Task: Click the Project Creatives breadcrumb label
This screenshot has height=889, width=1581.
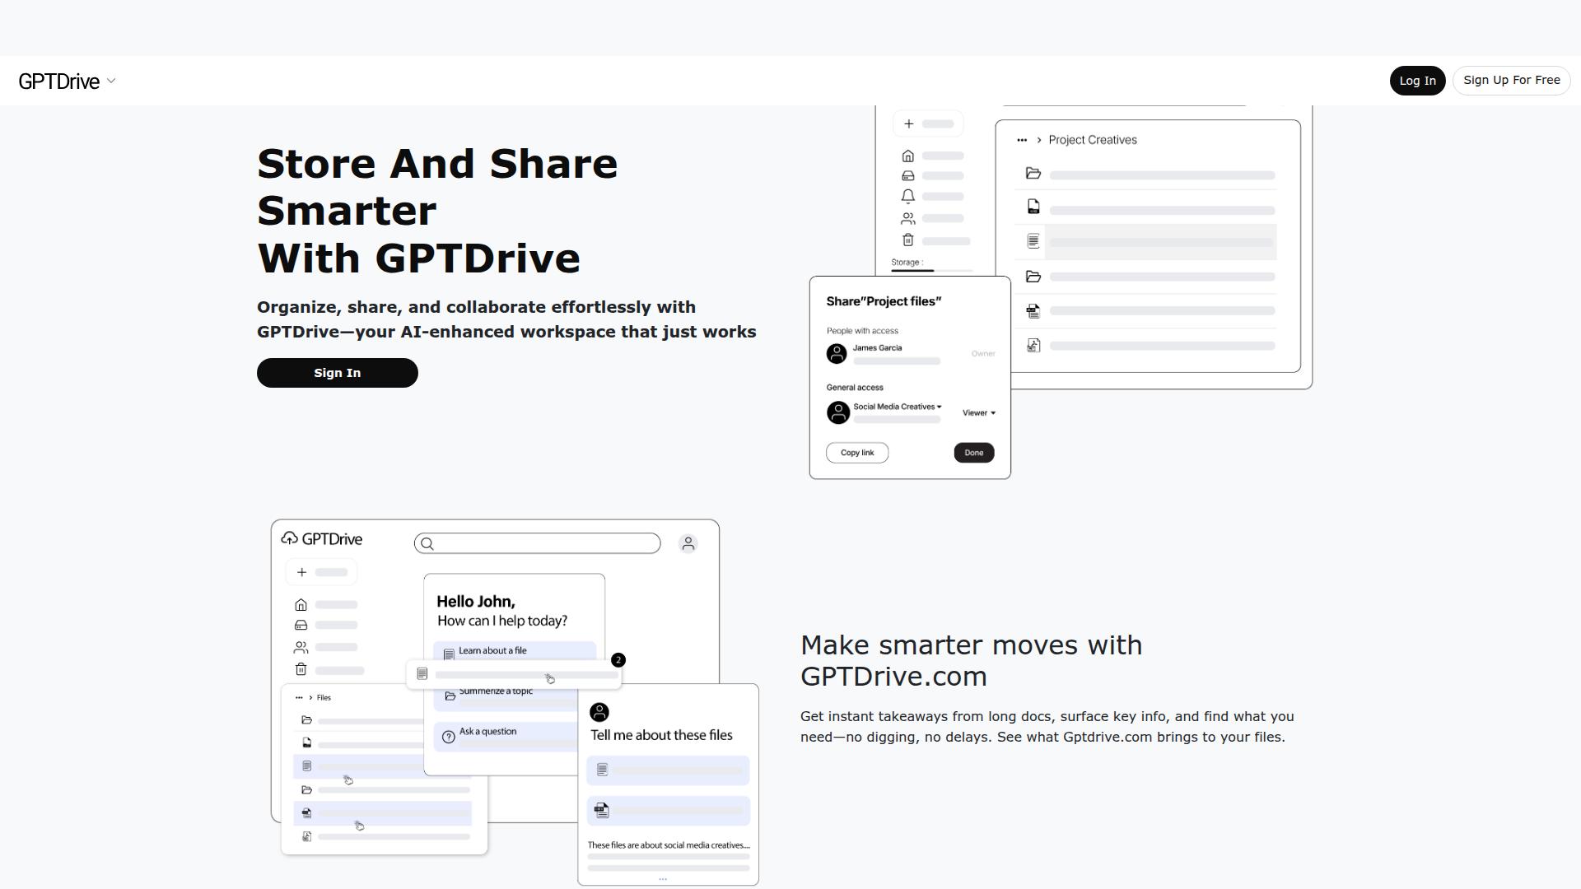Action: pos(1093,140)
